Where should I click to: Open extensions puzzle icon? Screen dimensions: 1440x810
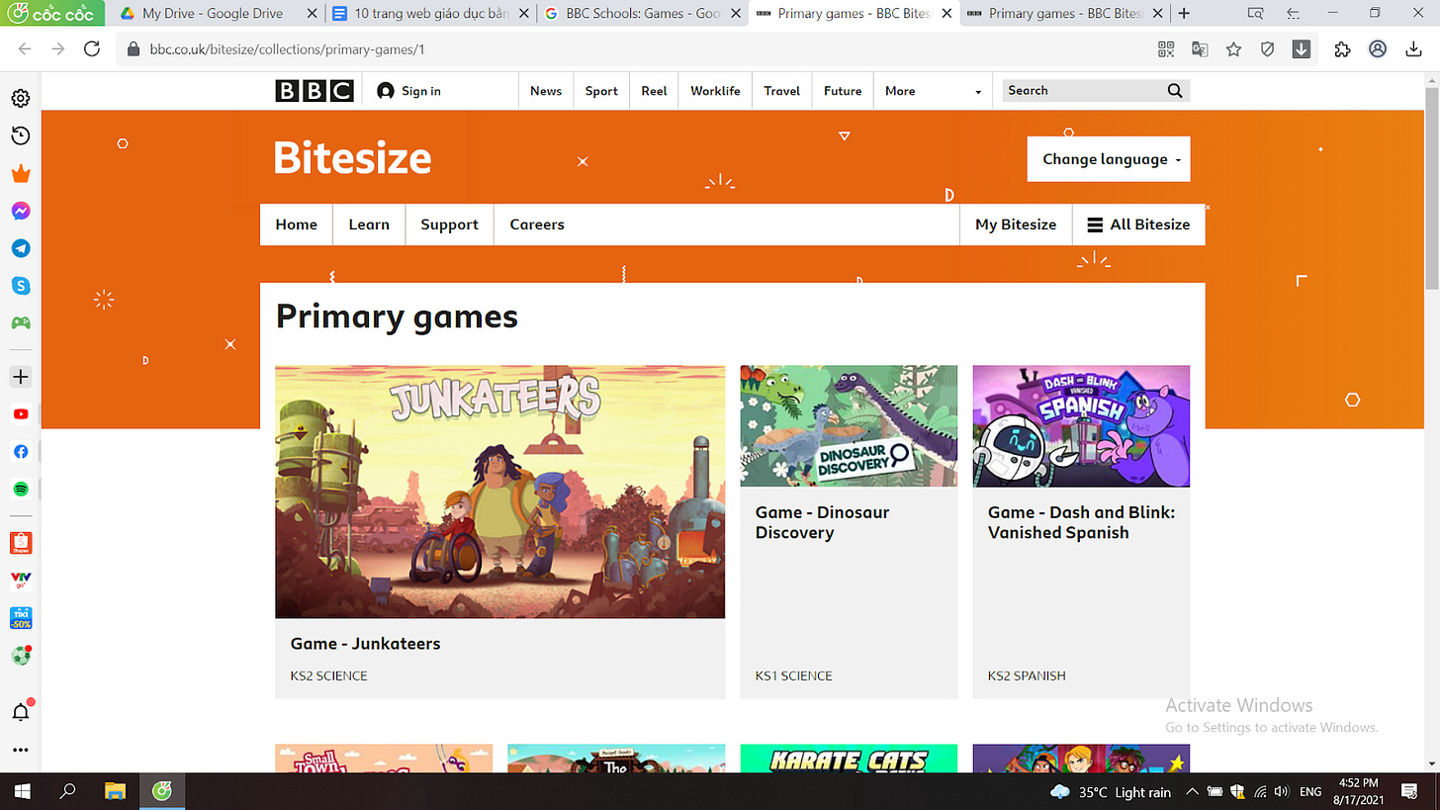click(x=1342, y=49)
